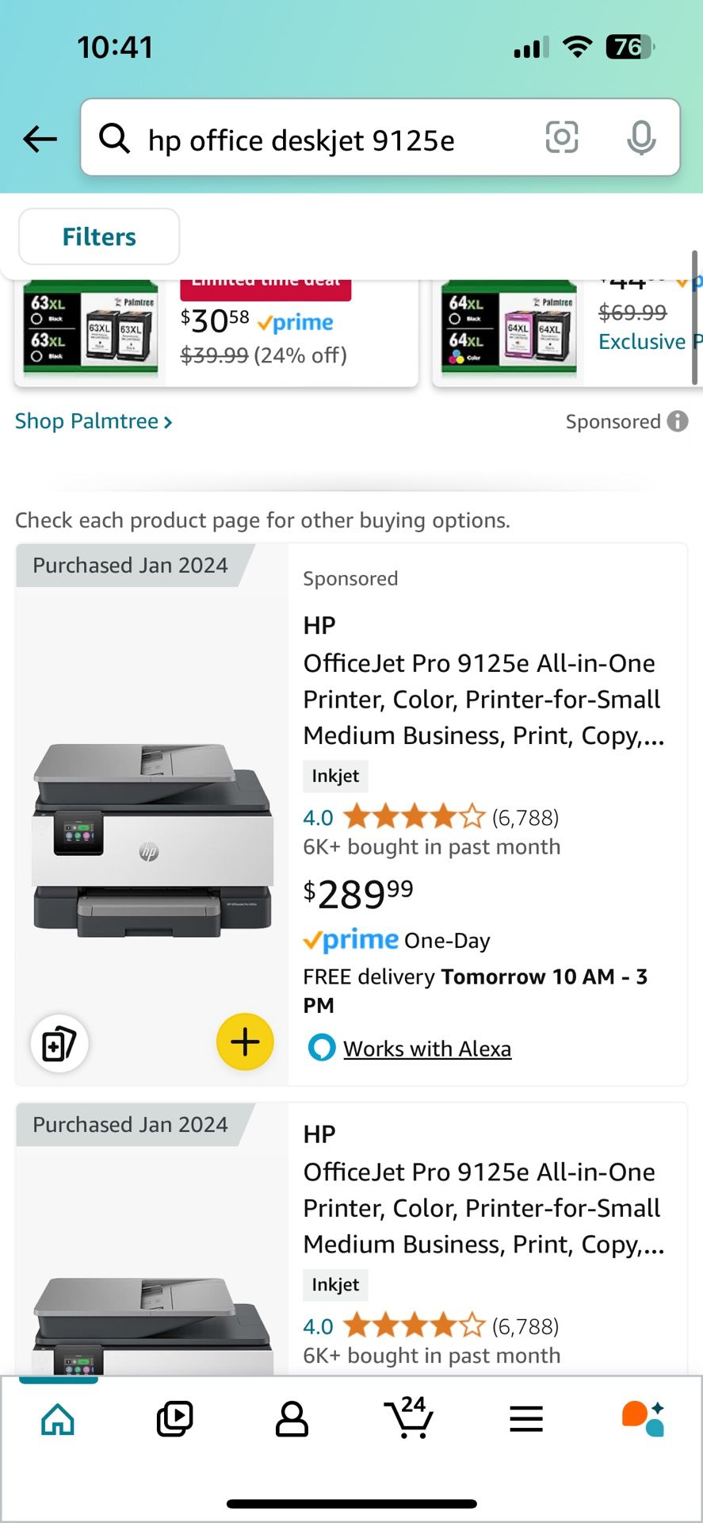
Task: Open the sponsored HP OfficeJet printer image
Action: coord(152,838)
